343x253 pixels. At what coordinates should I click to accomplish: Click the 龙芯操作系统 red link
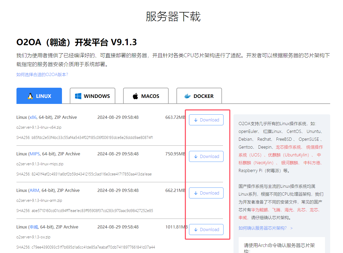point(288,147)
